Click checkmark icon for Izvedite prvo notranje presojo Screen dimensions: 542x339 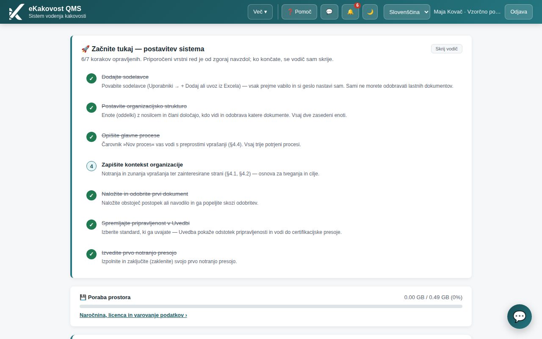tap(91, 254)
